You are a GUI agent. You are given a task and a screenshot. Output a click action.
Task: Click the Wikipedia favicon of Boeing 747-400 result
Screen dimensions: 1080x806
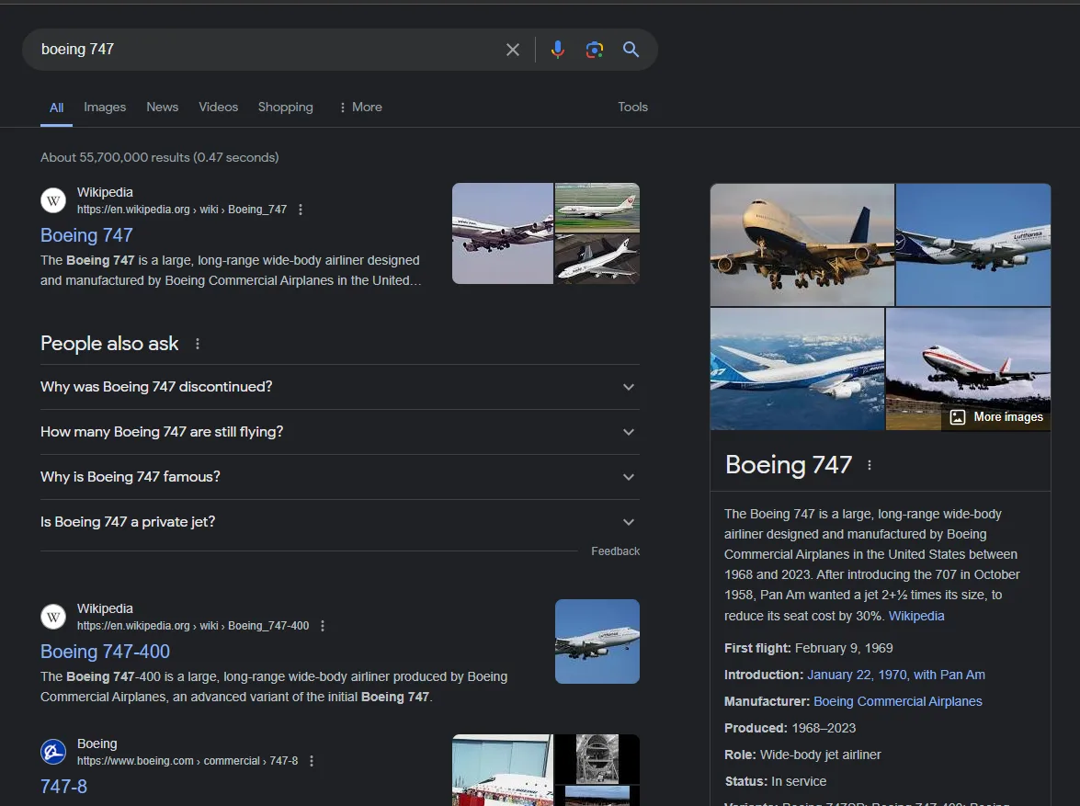coord(53,617)
